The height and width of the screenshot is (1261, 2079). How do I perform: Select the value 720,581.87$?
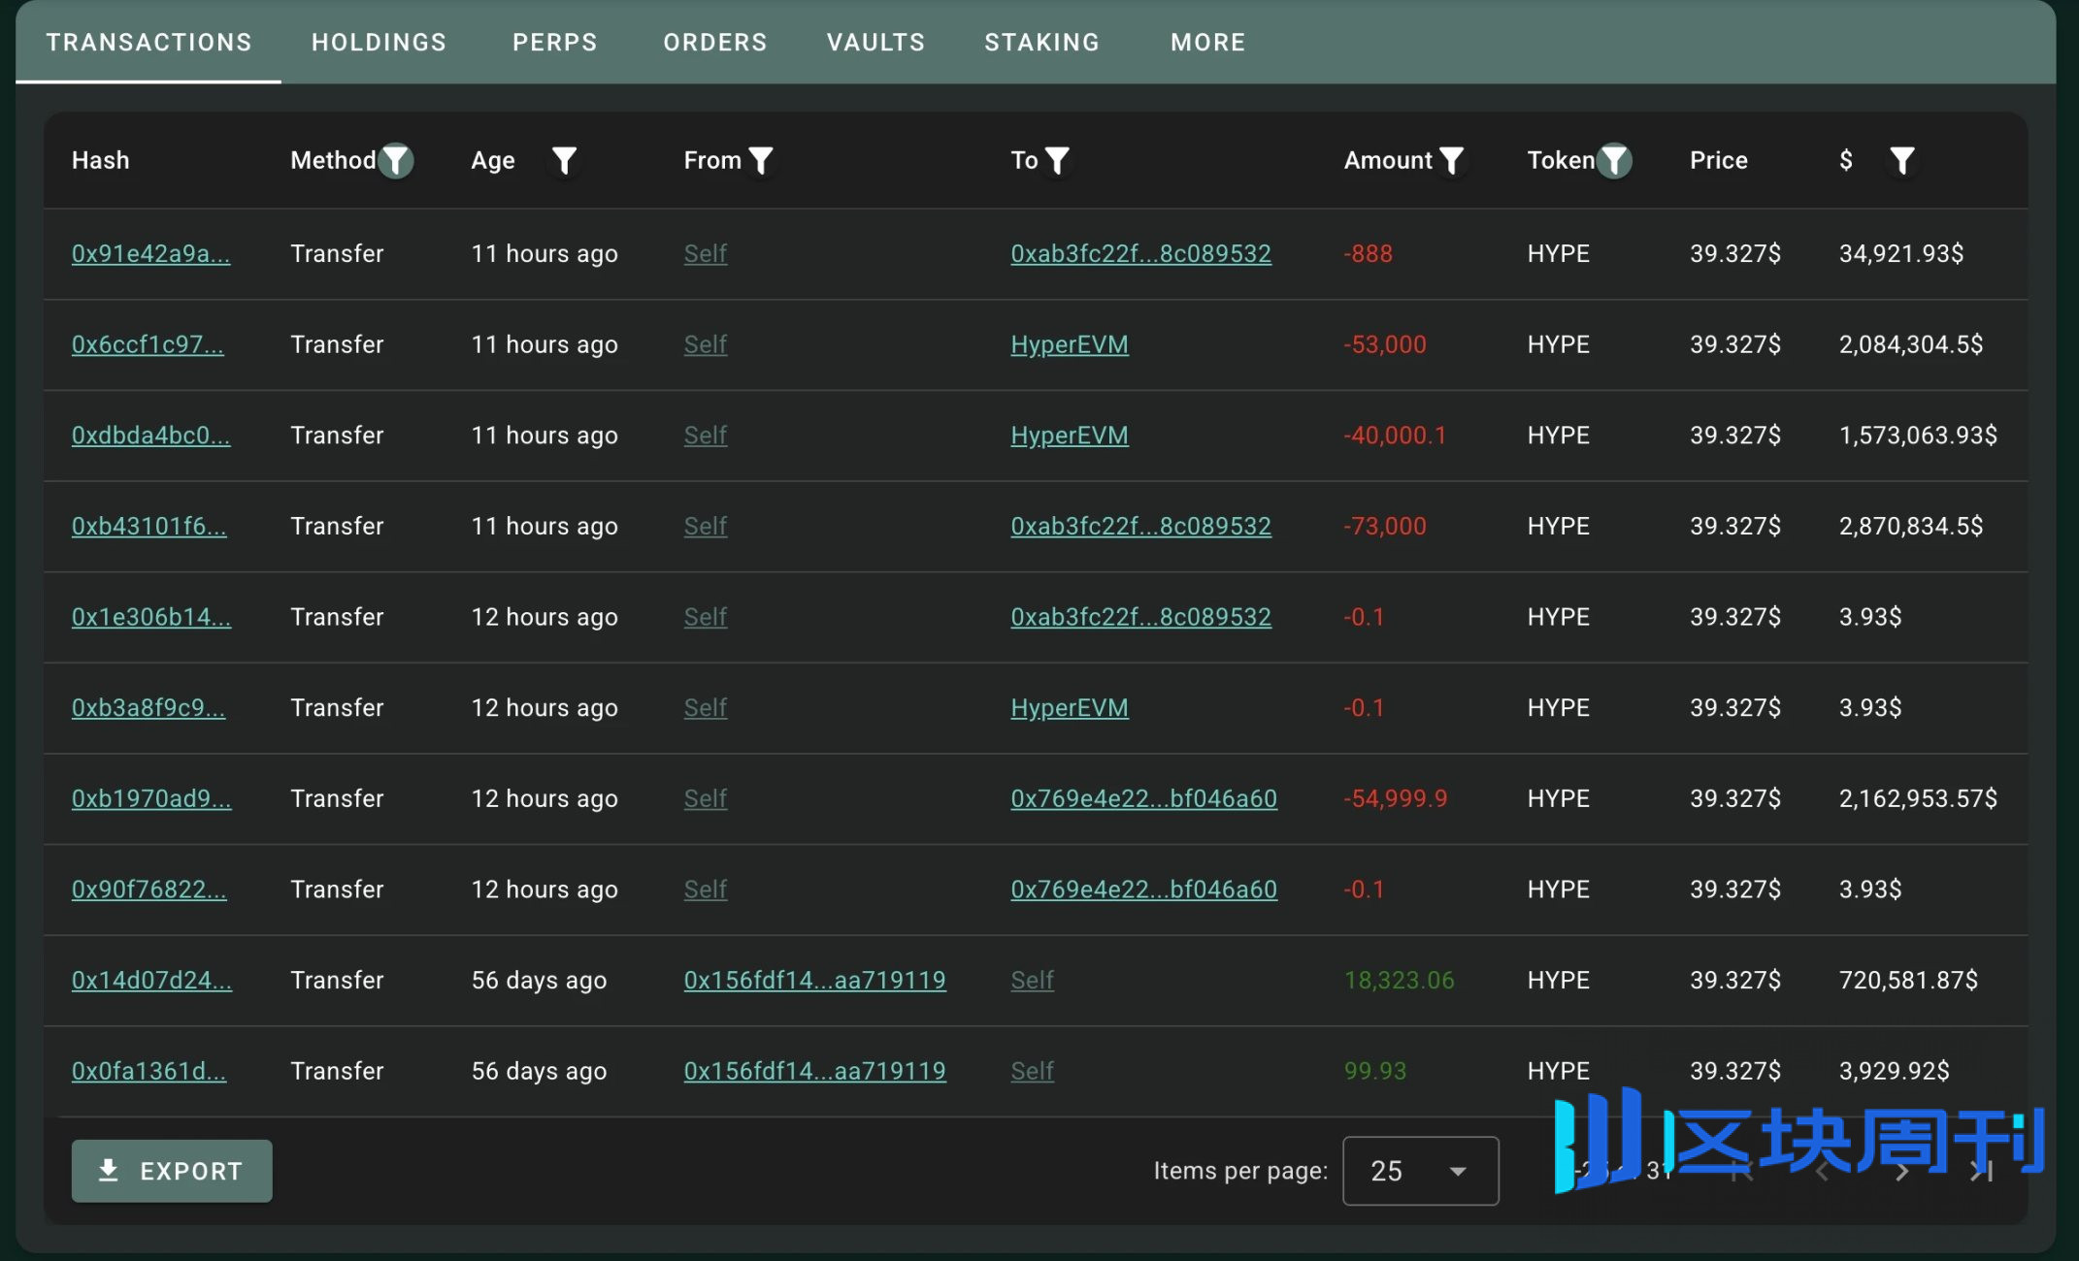[x=1908, y=981]
